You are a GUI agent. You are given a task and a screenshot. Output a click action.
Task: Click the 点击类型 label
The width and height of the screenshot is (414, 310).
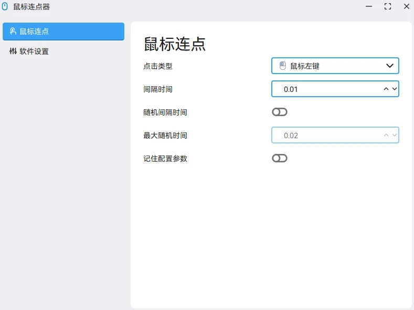point(158,66)
